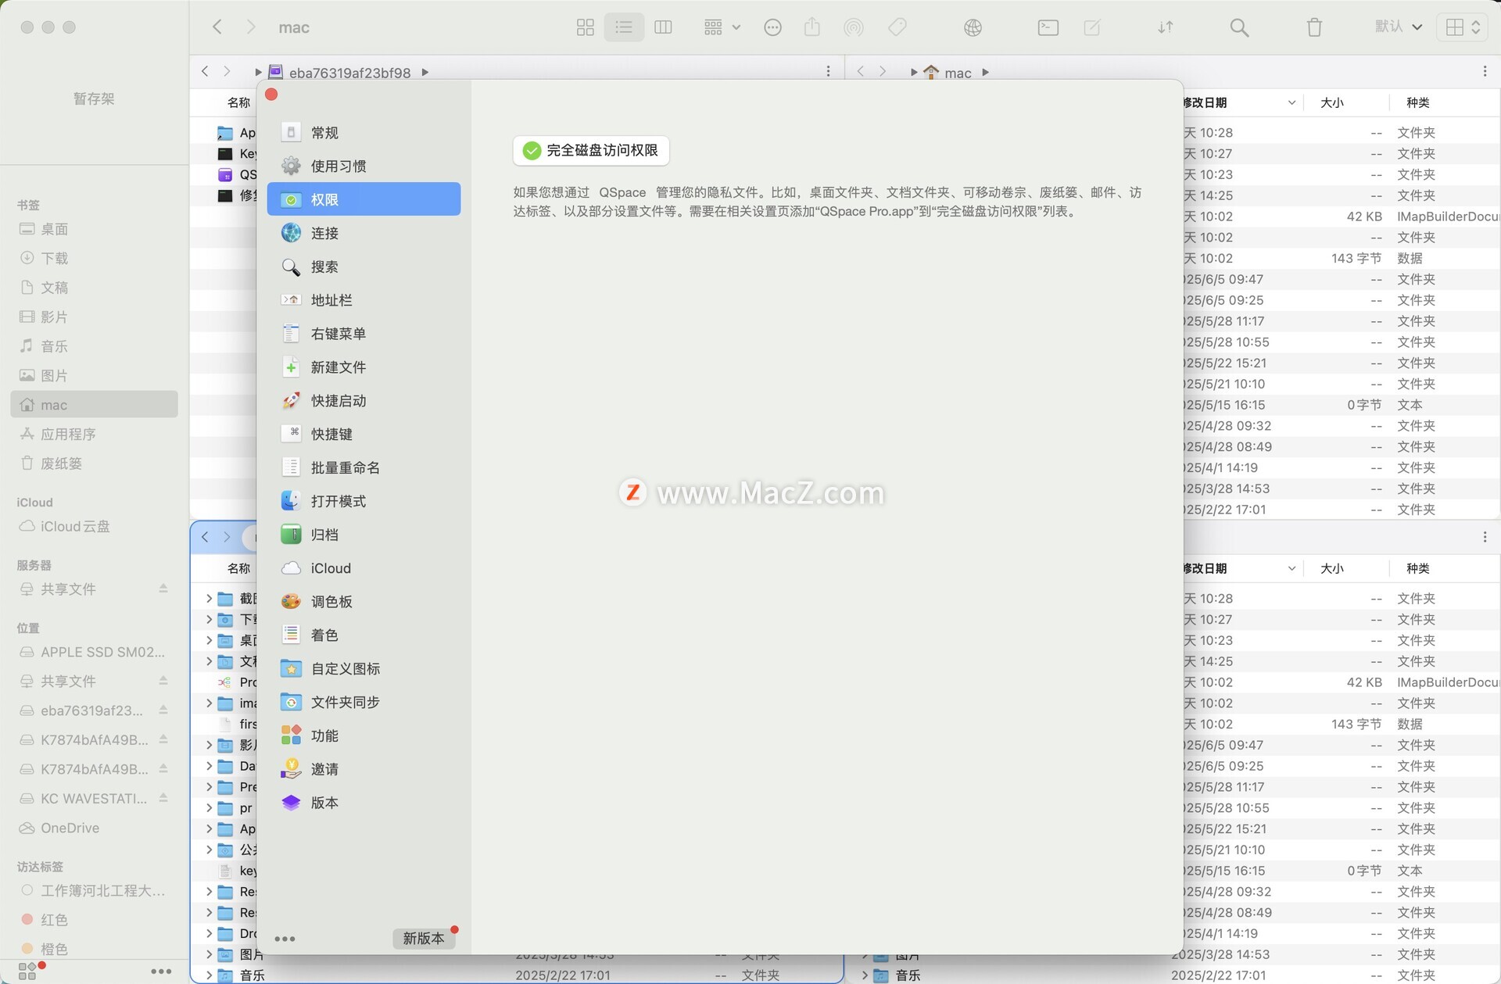Image resolution: width=1501 pixels, height=984 pixels.
Task: Click the sort arrows toolbar icon
Action: pyautogui.click(x=1165, y=27)
